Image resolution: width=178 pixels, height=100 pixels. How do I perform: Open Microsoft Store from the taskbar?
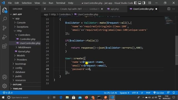73,97
